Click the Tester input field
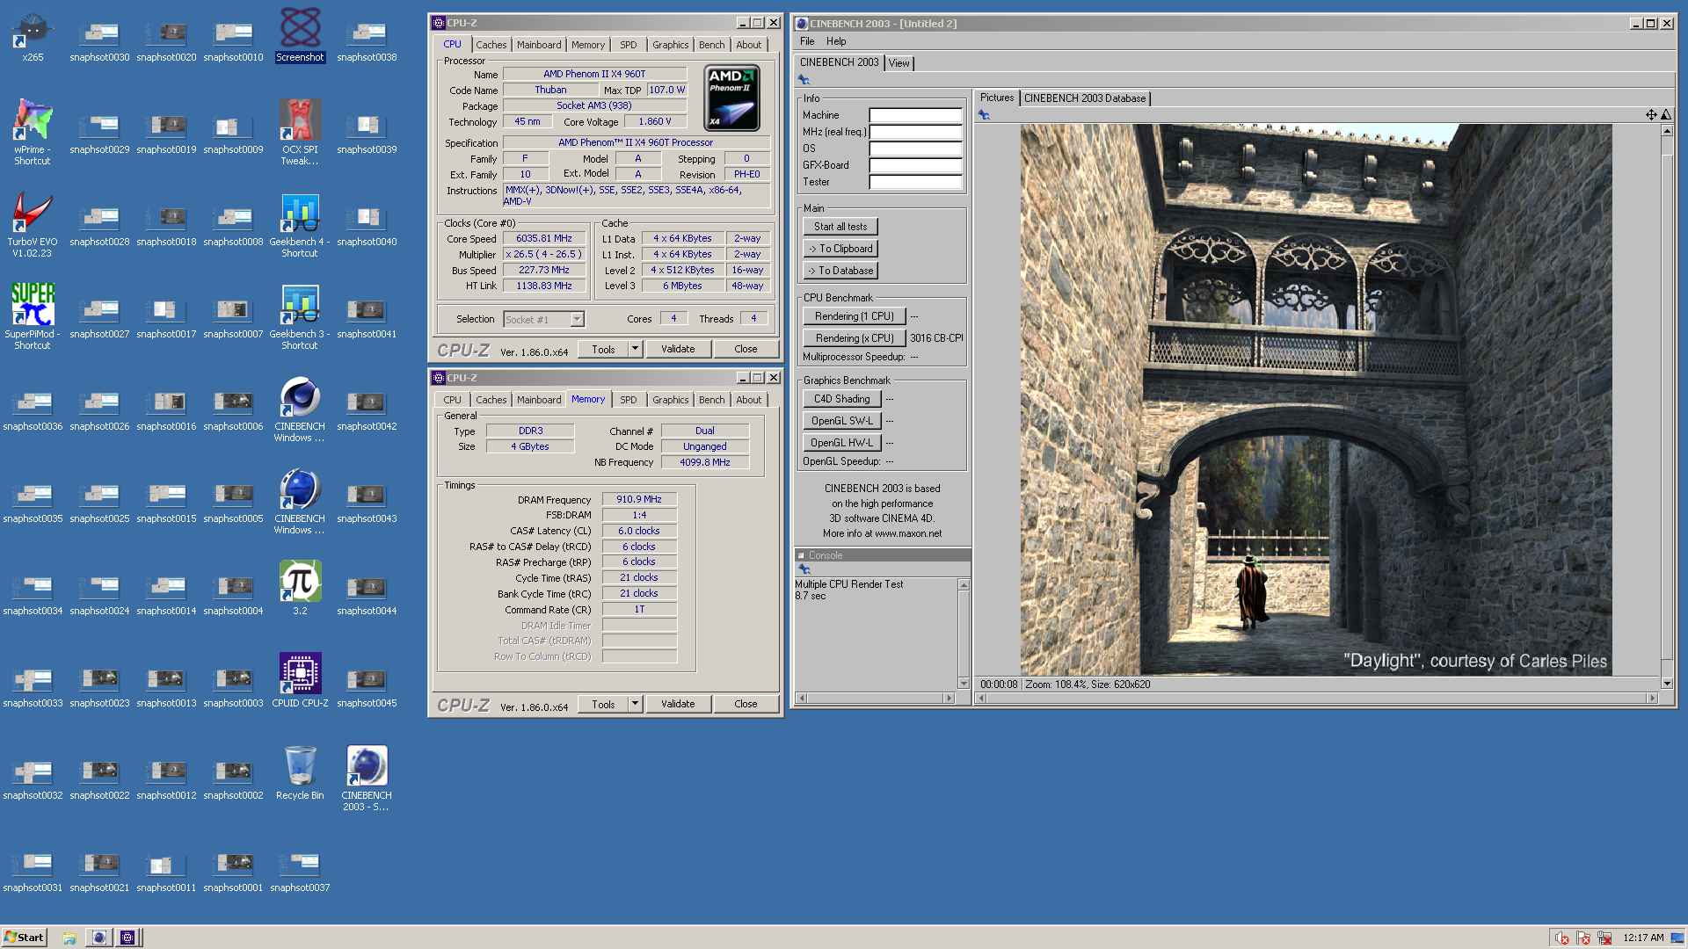Screen dimensions: 1688x949 (915, 182)
